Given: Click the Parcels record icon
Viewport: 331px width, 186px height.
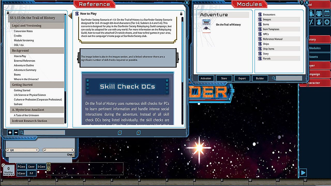Looking at the screenshot, I should [x=260, y=59].
